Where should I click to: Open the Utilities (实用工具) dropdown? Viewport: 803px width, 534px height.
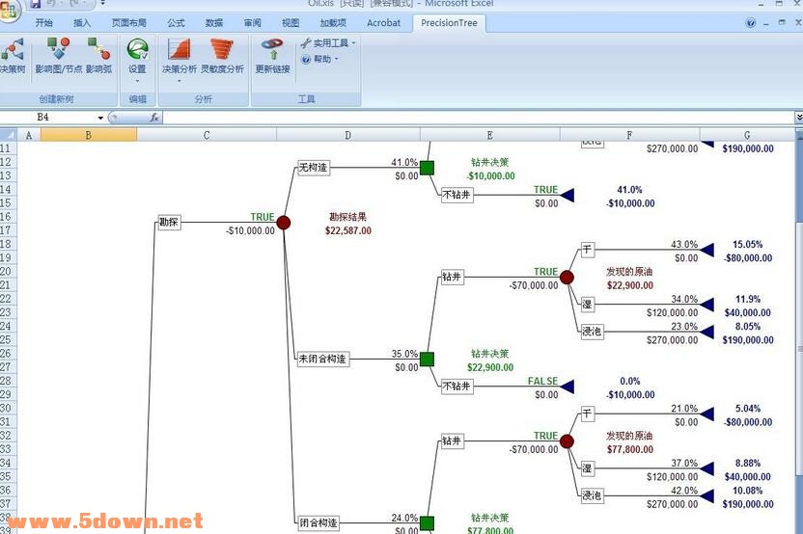(328, 43)
